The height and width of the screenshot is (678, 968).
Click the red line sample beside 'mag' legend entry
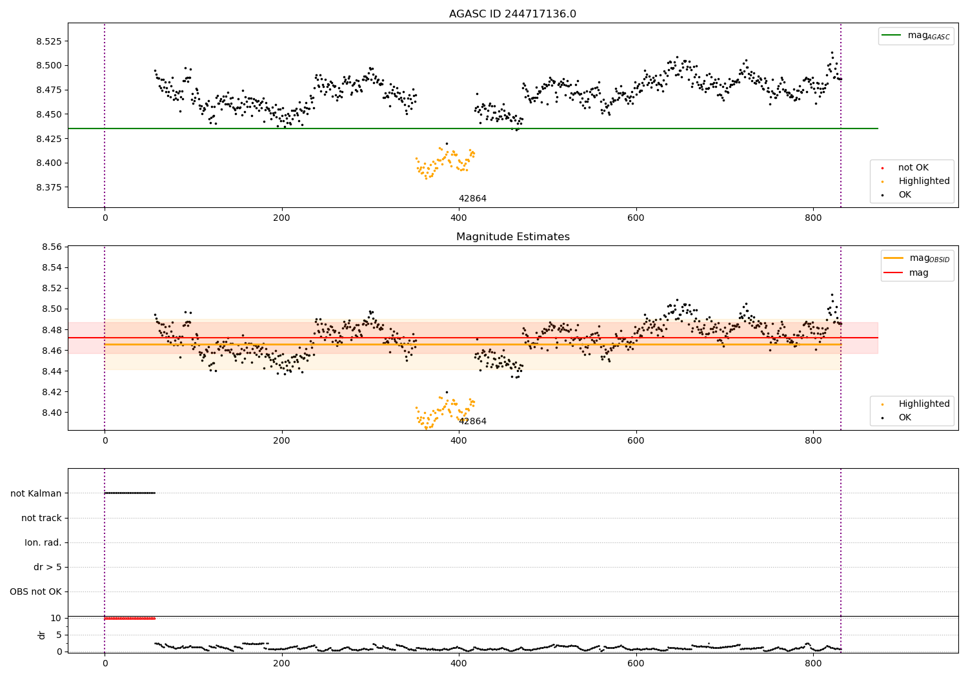point(894,273)
